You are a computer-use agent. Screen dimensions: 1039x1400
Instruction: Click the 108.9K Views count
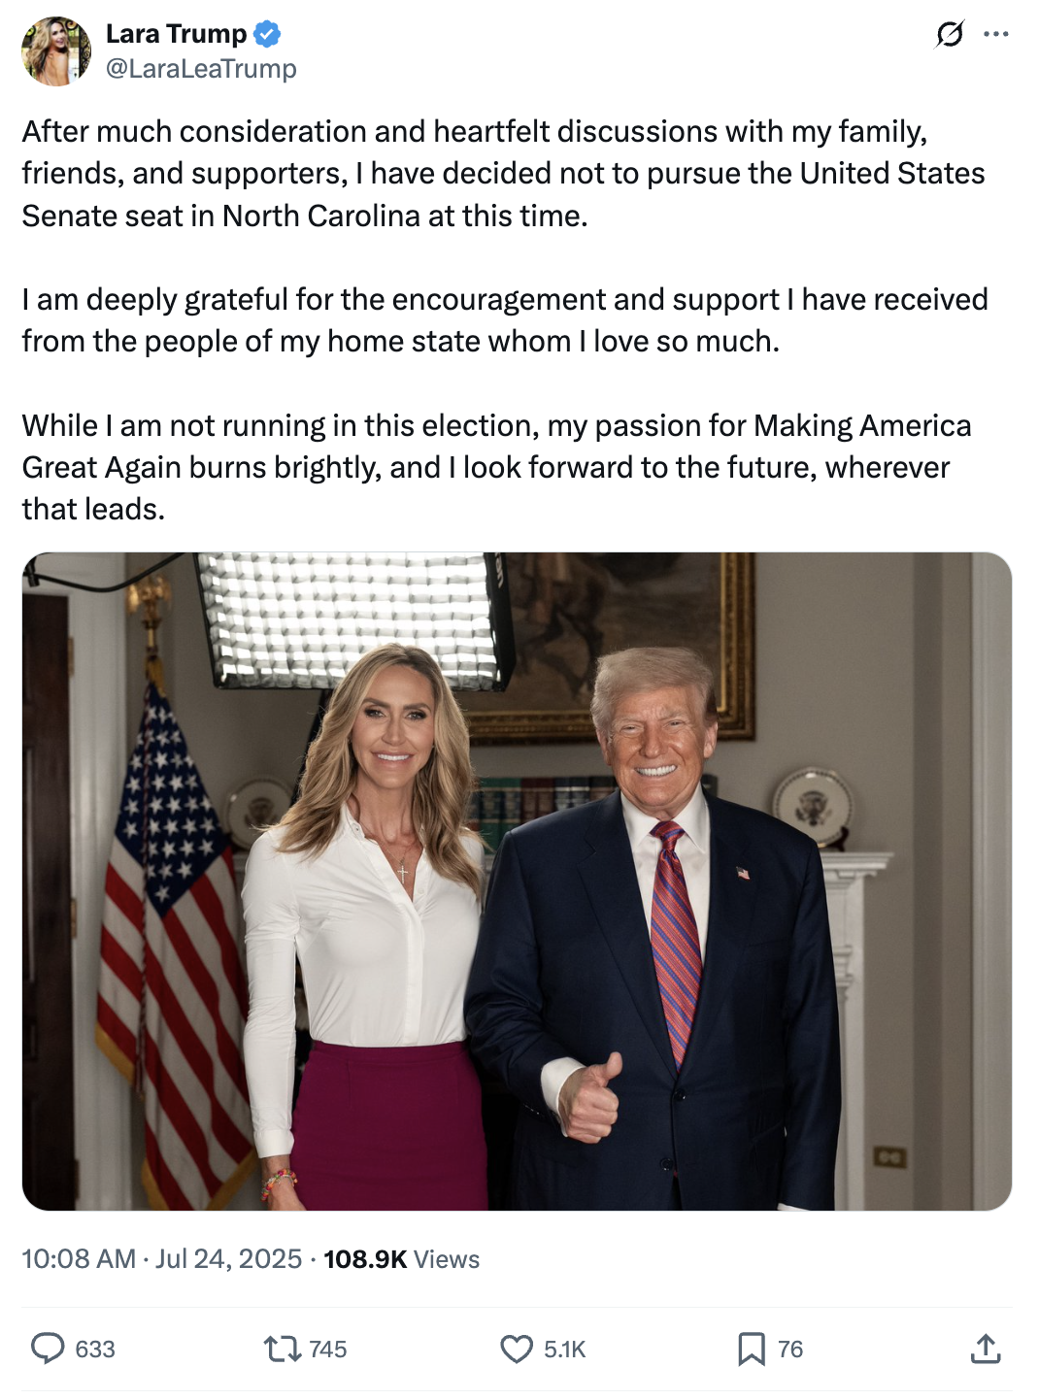[x=402, y=1259]
